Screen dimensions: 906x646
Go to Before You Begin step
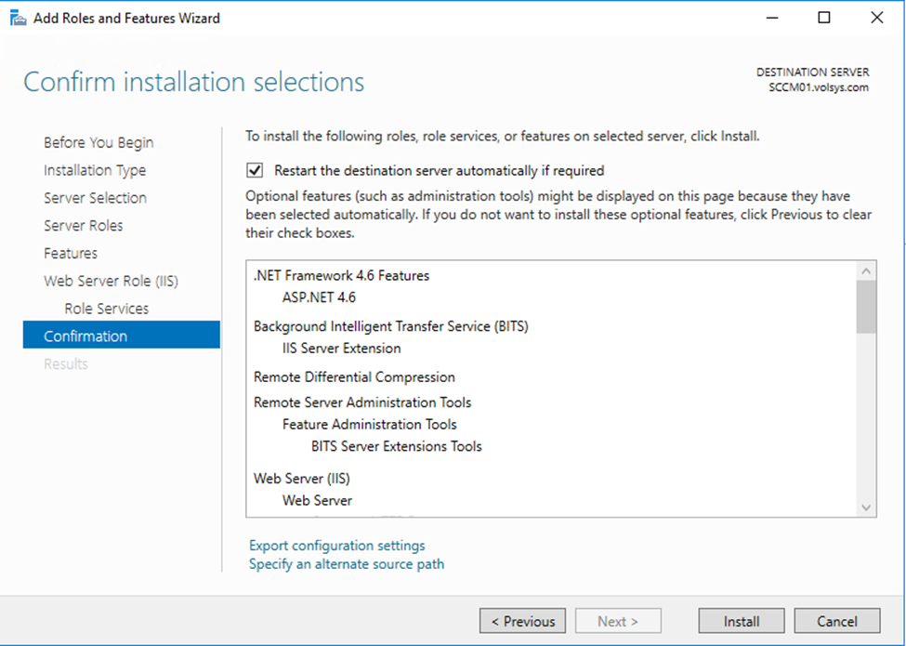(98, 142)
